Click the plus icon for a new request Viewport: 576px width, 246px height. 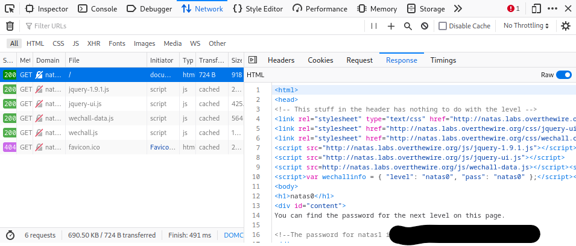(x=391, y=26)
